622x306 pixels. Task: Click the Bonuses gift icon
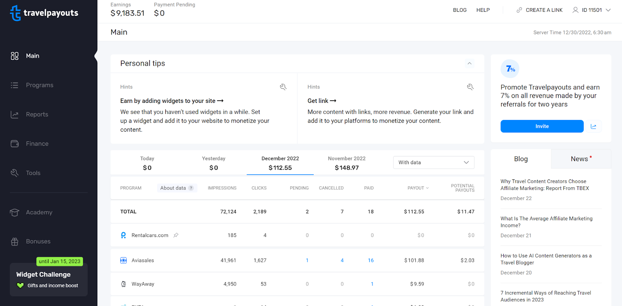[14, 242]
